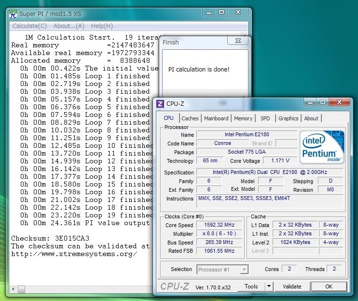Open the Help(H) menu
The width and height of the screenshot is (358, 301).
(102, 26)
